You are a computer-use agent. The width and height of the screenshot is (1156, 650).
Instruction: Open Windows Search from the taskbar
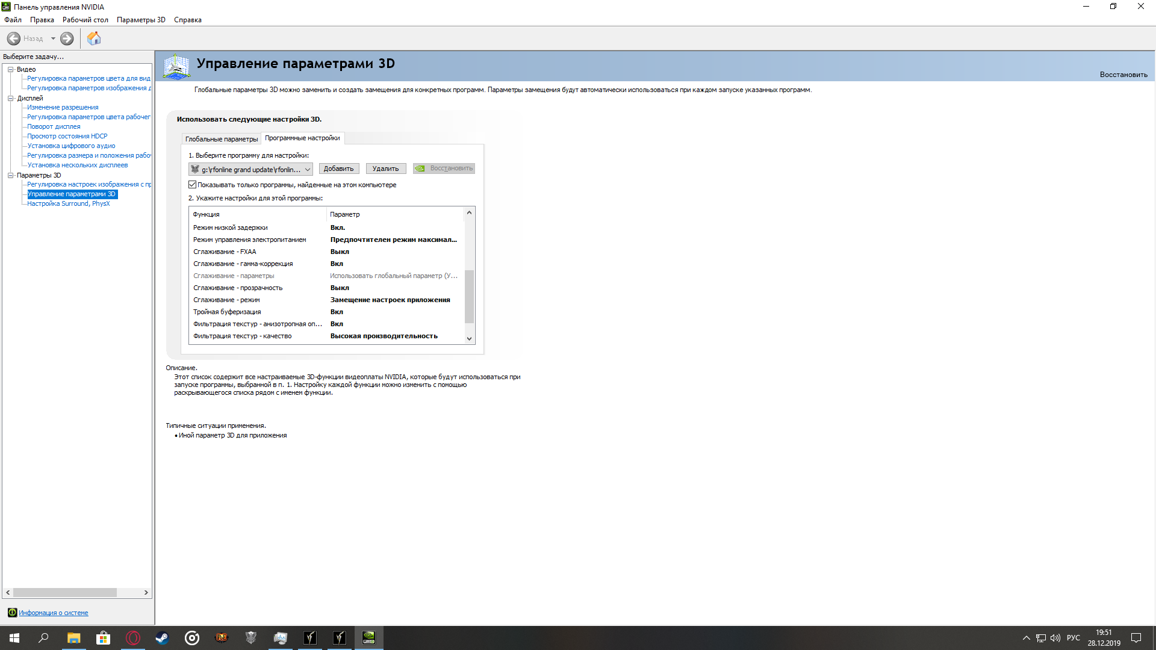[43, 638]
